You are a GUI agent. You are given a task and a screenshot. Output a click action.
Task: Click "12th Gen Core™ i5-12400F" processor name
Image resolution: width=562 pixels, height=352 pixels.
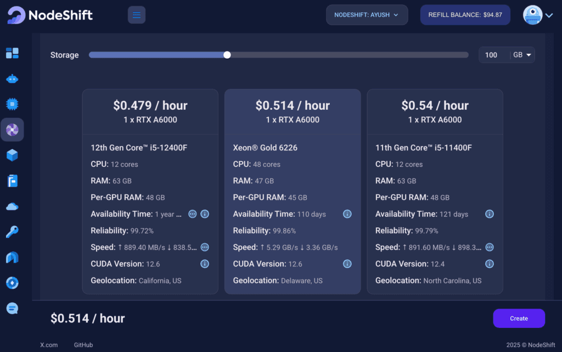coord(139,148)
